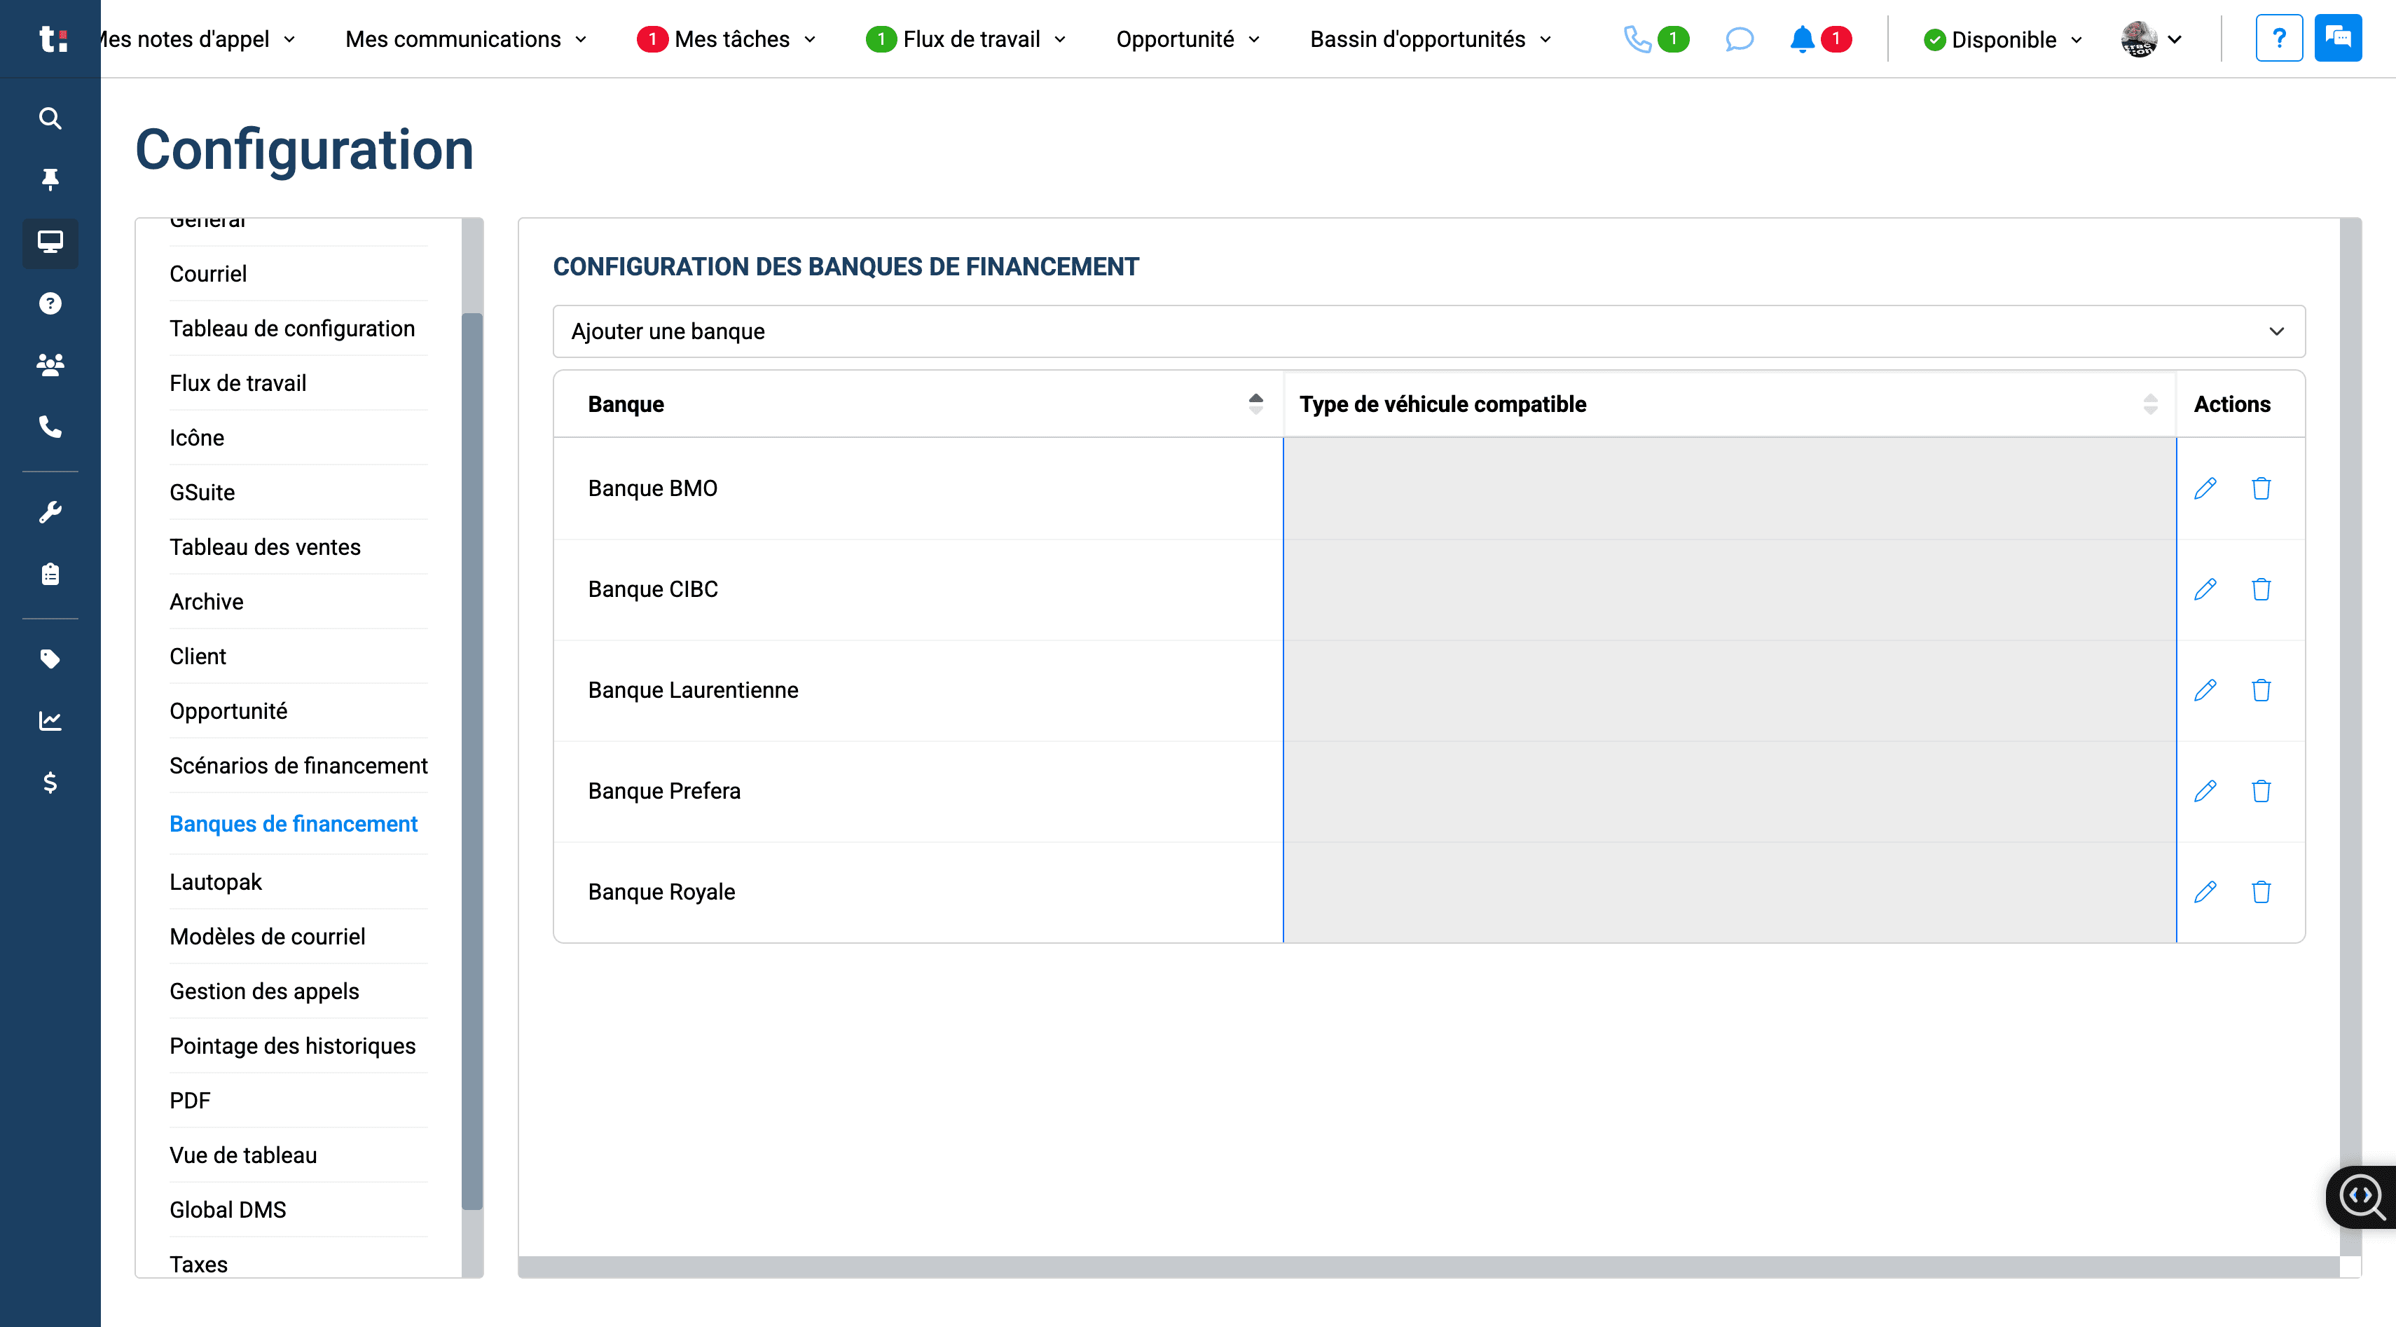Click the price tag icon in sidebar
The image size is (2396, 1327).
[50, 659]
